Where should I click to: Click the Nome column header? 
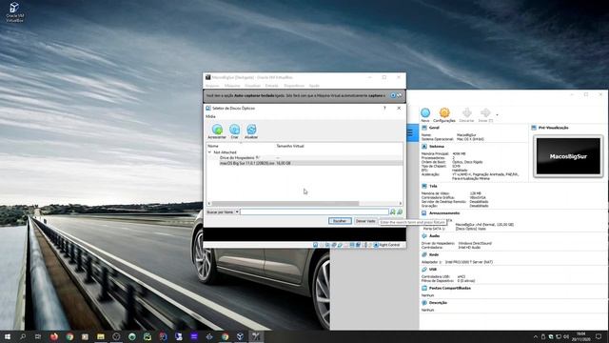click(x=213, y=146)
